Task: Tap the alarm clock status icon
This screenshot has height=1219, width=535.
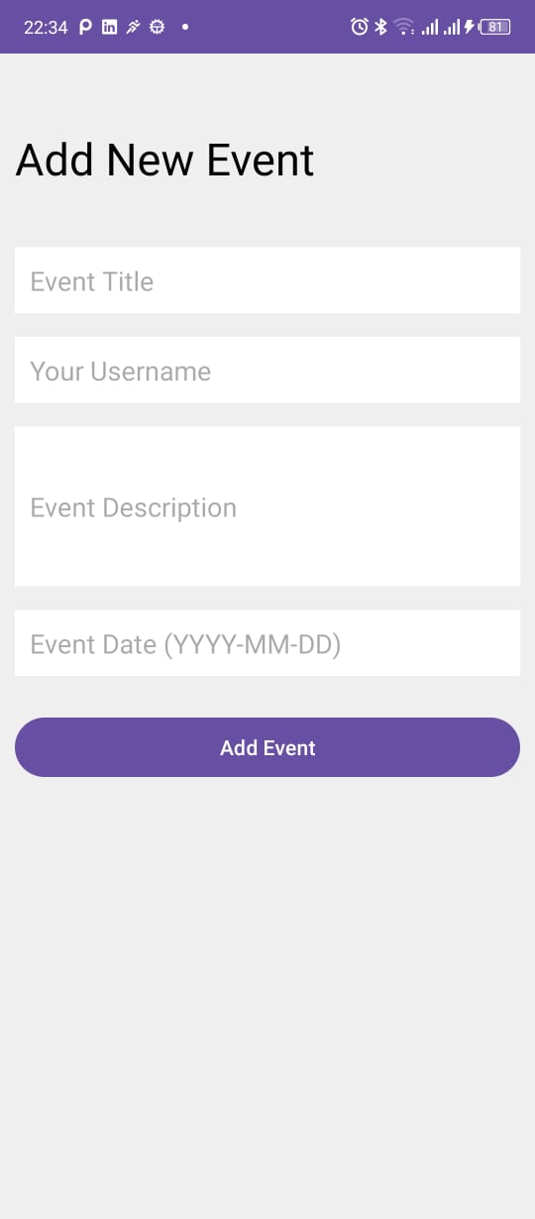Action: pyautogui.click(x=359, y=27)
